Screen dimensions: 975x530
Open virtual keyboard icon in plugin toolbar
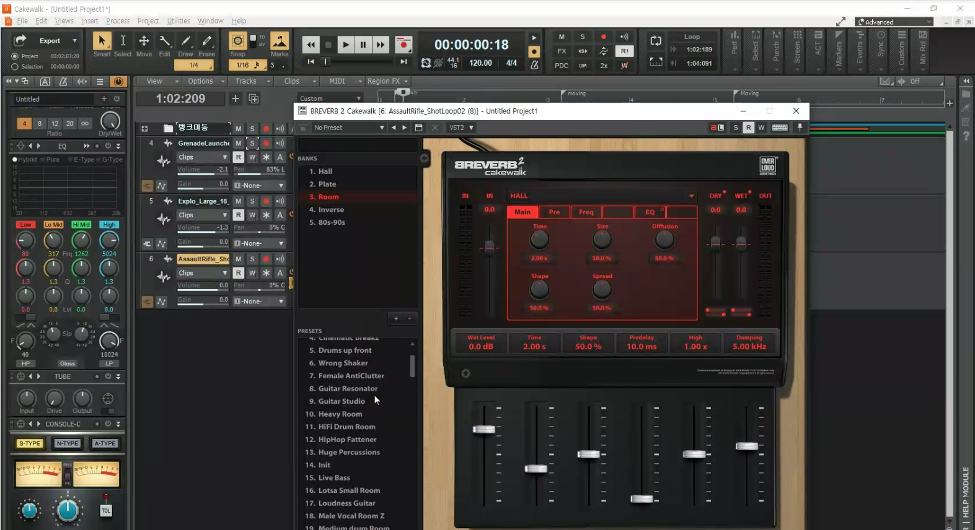click(x=780, y=128)
